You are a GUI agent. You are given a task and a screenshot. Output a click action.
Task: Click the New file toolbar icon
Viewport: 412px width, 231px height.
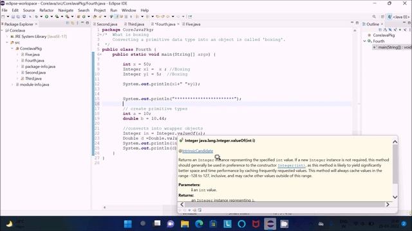pyautogui.click(x=3, y=17)
